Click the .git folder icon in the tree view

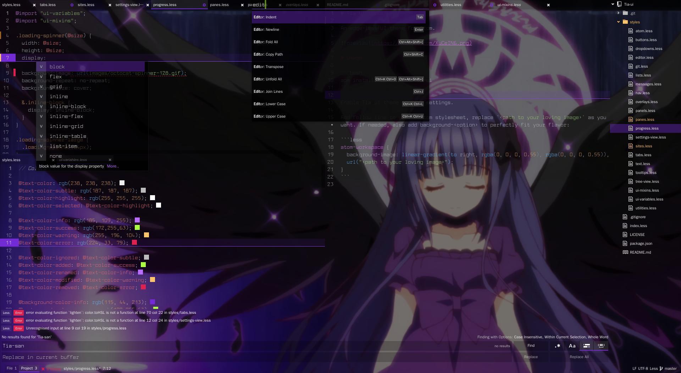(625, 13)
